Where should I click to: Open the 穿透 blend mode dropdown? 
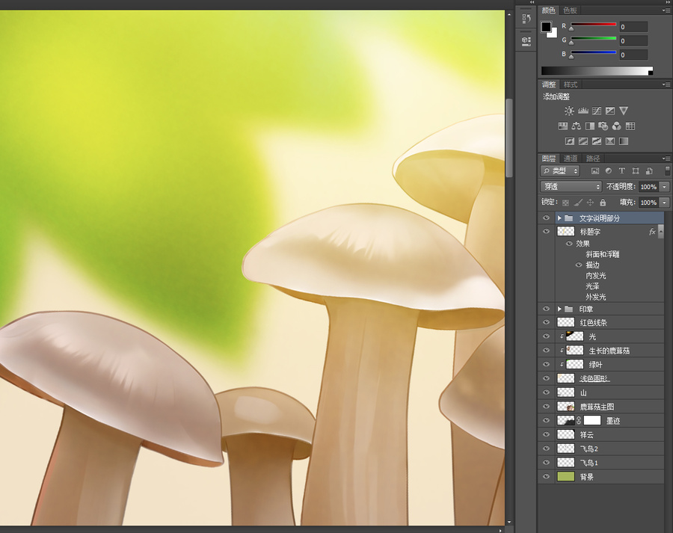(571, 187)
